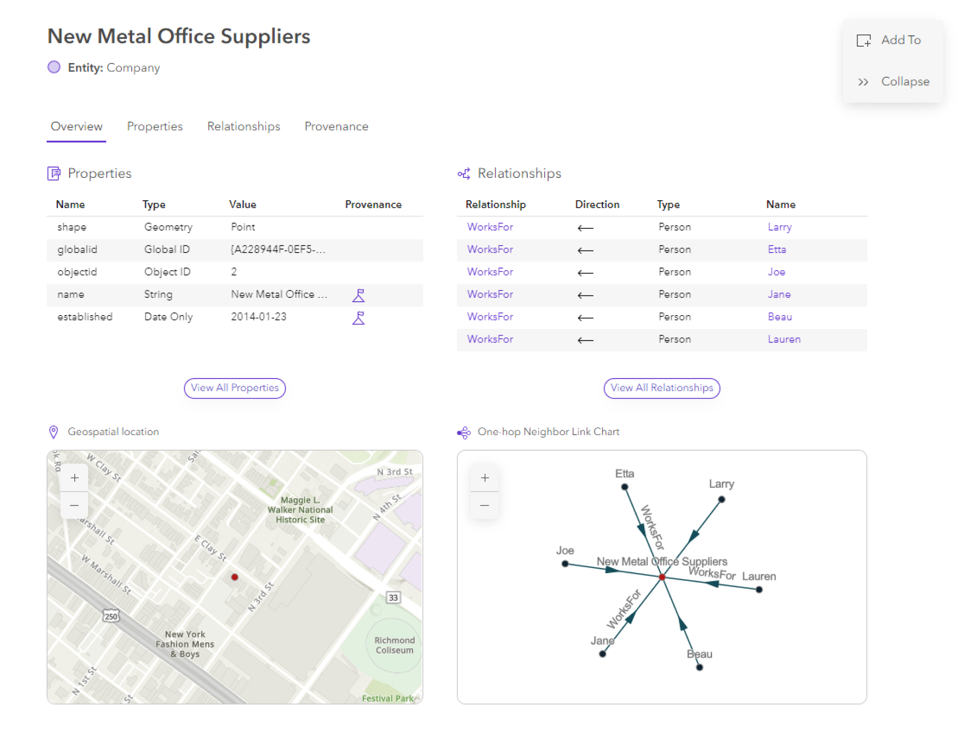Switch to the Relationships tab
The width and height of the screenshot is (964, 733).
coord(243,126)
